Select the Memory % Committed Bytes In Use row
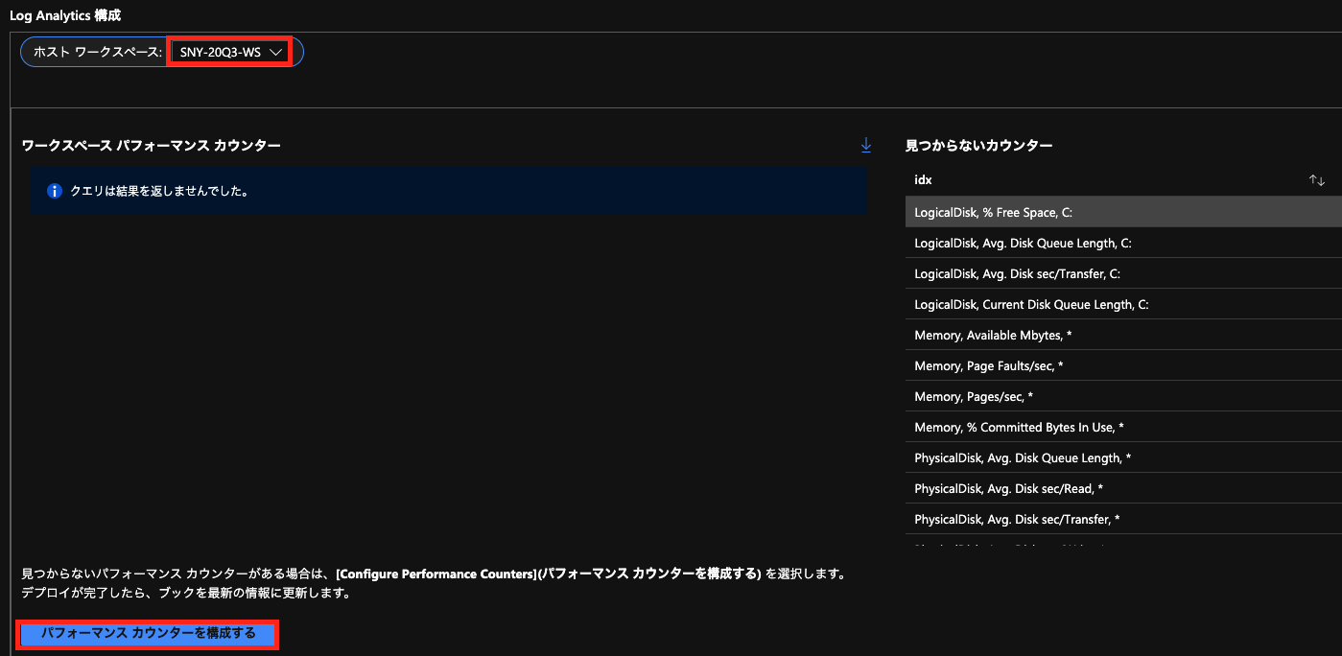The image size is (1342, 656). pos(1055,426)
